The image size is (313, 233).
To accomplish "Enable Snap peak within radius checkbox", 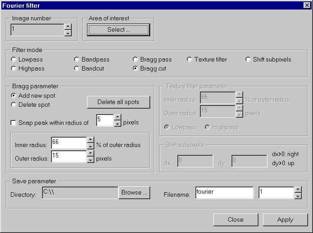I will pos(14,123).
